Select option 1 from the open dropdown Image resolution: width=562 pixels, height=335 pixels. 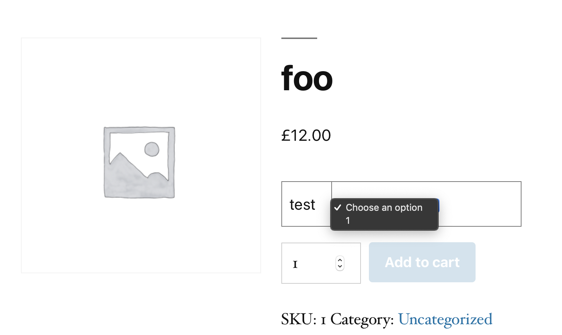[348, 220]
